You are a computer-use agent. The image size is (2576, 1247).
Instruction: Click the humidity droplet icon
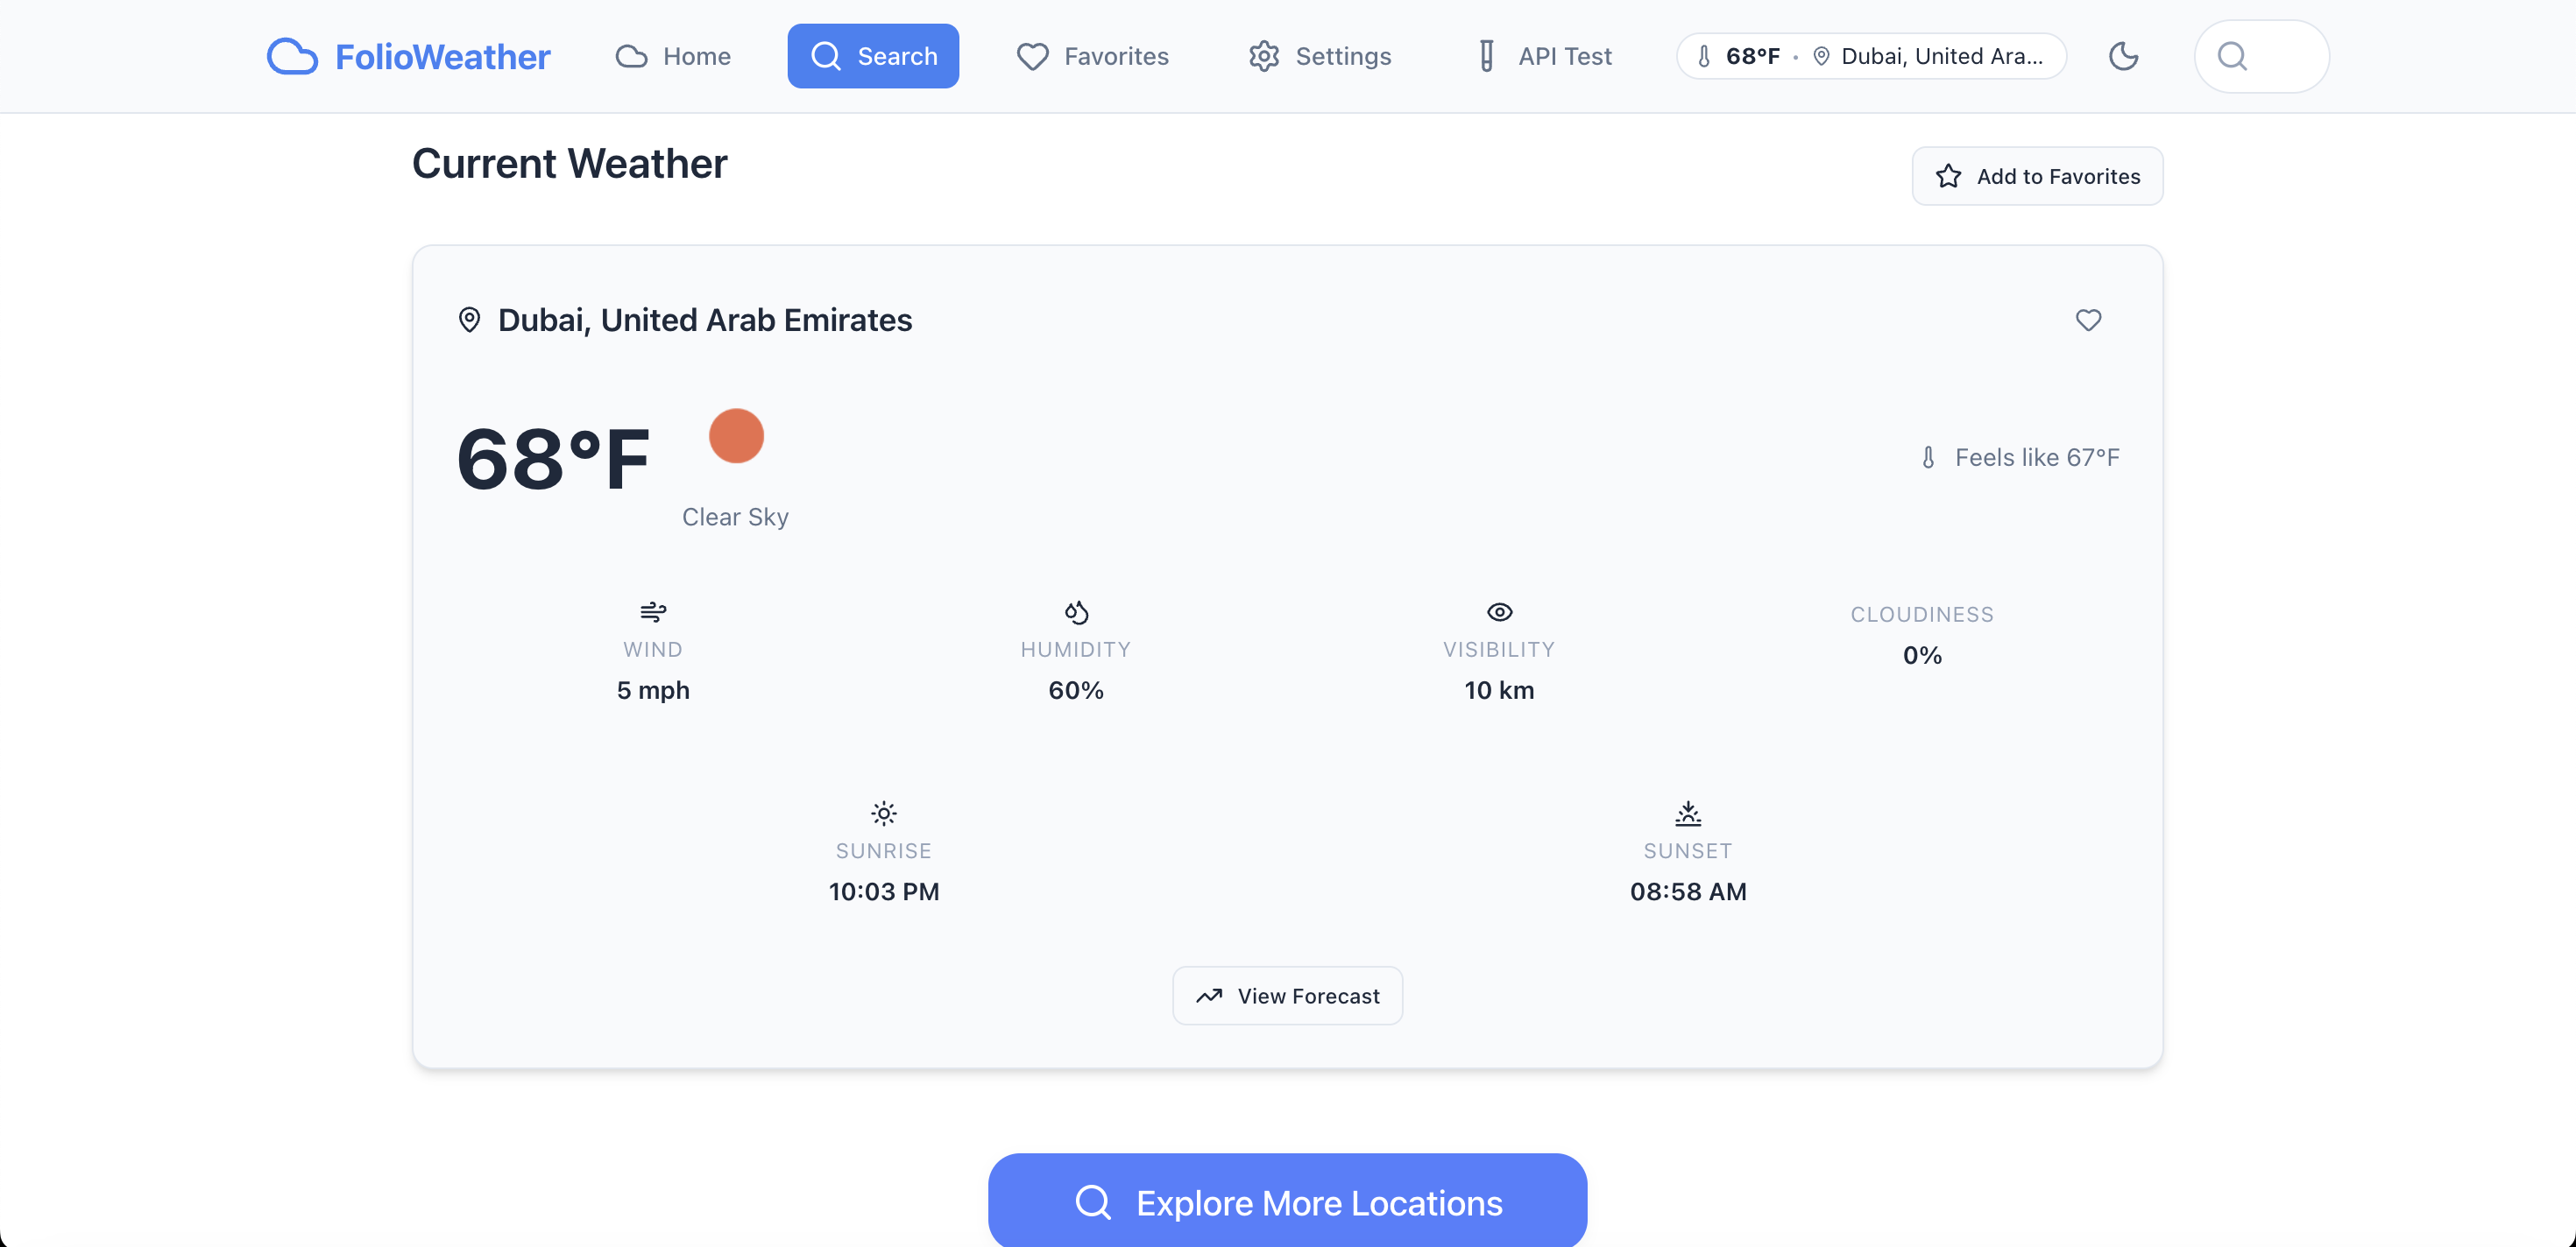(1076, 611)
